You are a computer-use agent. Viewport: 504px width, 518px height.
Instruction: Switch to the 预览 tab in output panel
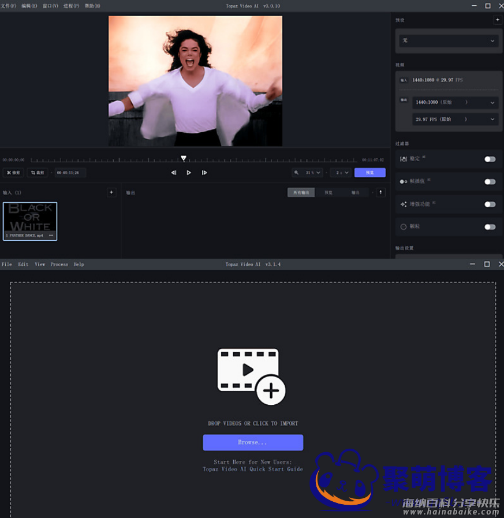328,192
